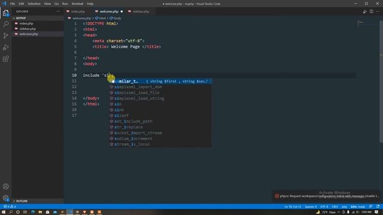This screenshot has height=215, width=383.
Task: Click body in the breadcrumb
Action: (117, 19)
